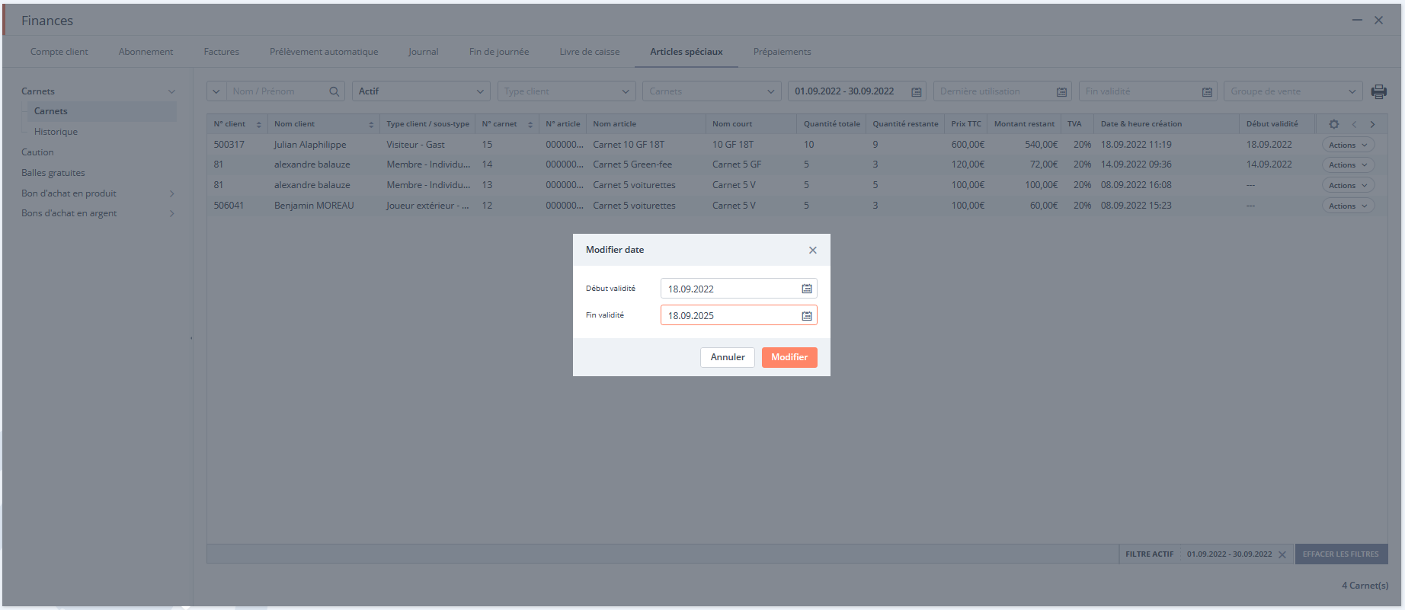Click the Quantité restante column header
Screen dimensions: 1405x610
tap(905, 124)
